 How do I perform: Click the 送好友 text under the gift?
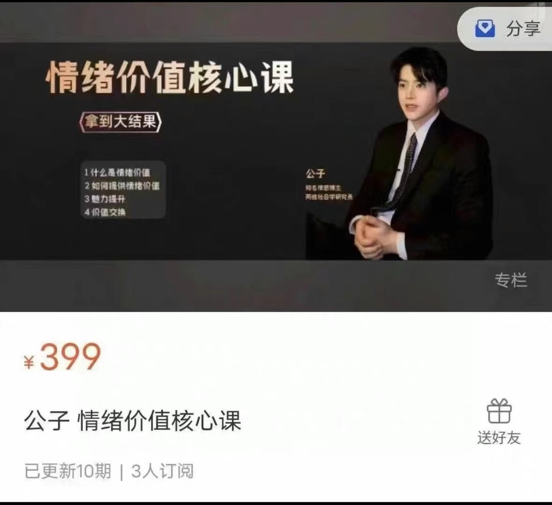[499, 438]
